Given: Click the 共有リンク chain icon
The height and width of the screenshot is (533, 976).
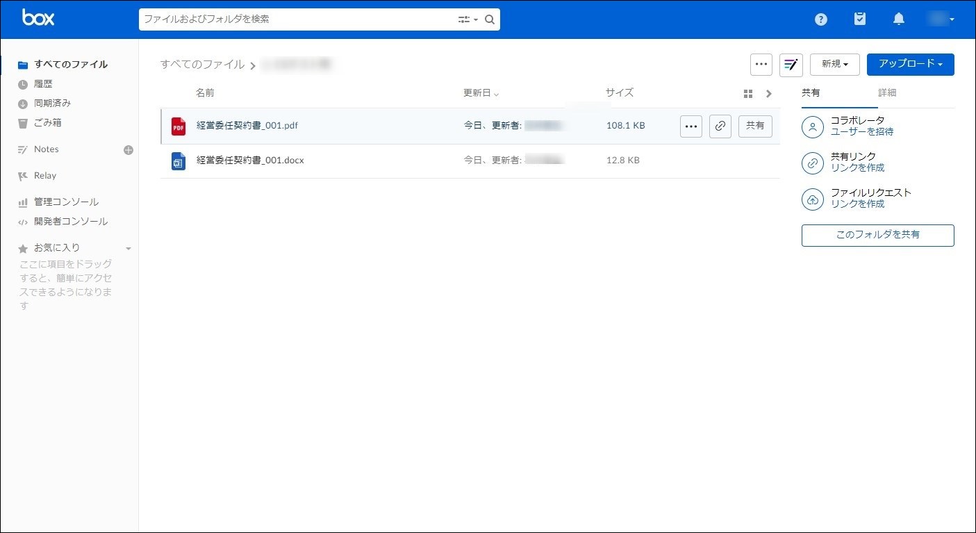Looking at the screenshot, I should [x=813, y=163].
